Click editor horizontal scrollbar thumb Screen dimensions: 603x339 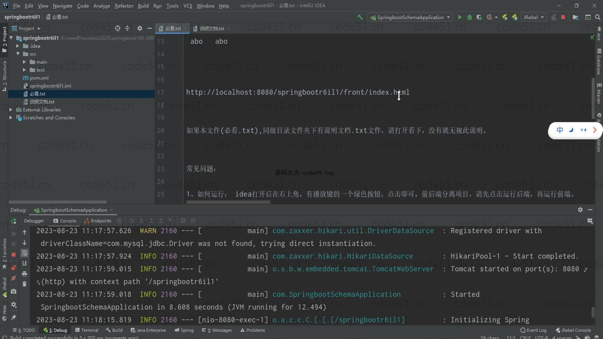click(228, 202)
